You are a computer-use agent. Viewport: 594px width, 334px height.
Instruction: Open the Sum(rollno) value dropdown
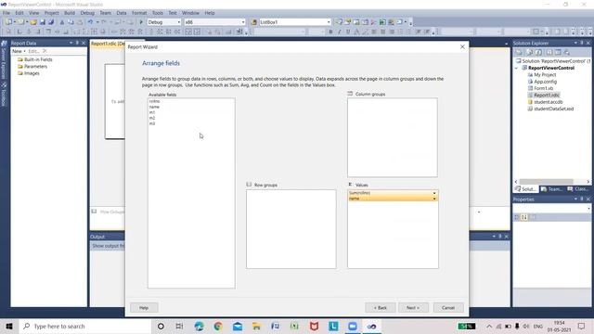click(x=434, y=193)
